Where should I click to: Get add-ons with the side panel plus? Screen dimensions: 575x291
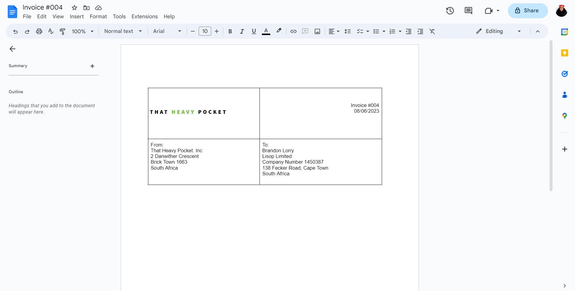click(565, 149)
